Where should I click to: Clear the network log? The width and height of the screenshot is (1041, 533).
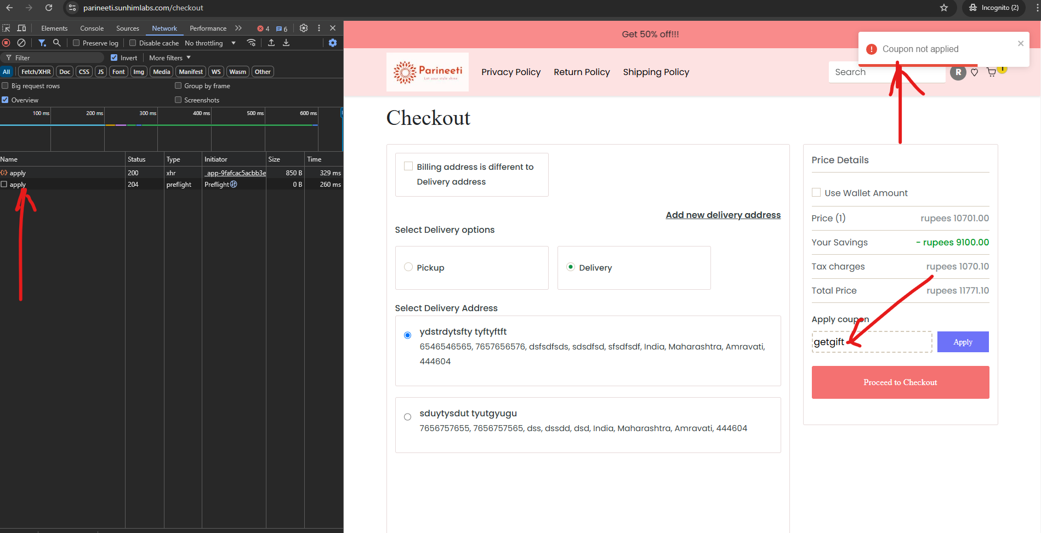[21, 43]
